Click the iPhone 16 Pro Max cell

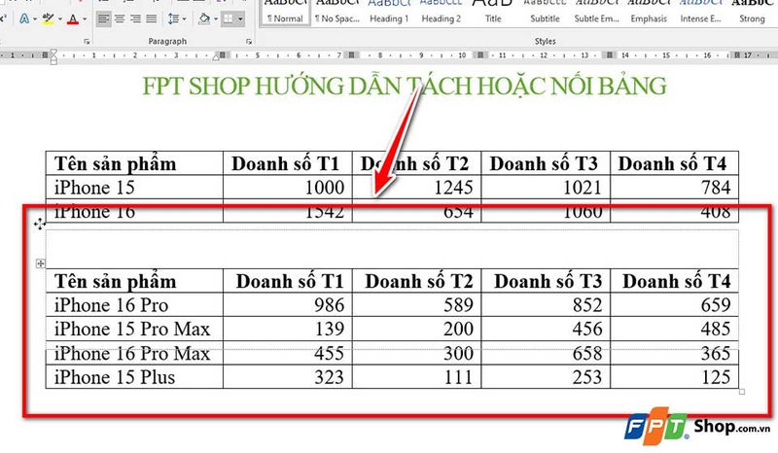click(x=134, y=353)
